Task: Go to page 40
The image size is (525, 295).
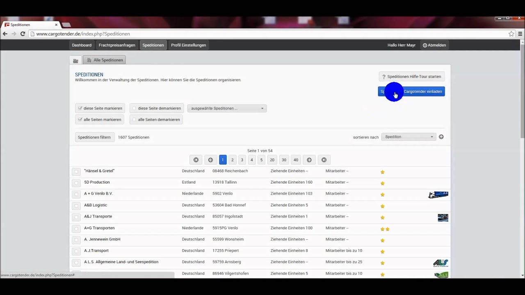Action: 296,160
